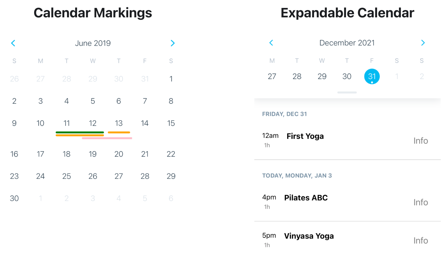Open Info for First Yoga
The width and height of the screenshot is (441, 254).
tap(421, 141)
